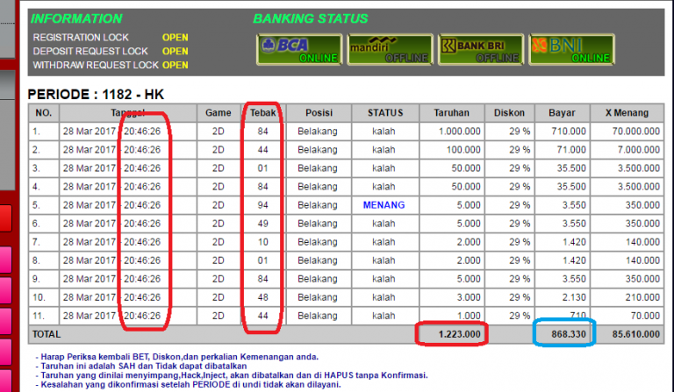Click total Bayar value 868.330
674x392 pixels.
(568, 334)
